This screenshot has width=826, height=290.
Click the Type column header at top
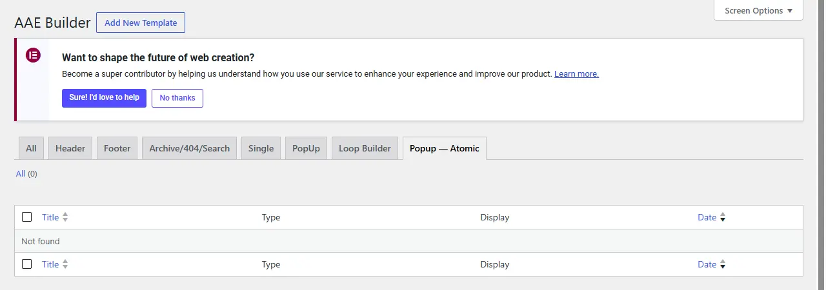(271, 218)
